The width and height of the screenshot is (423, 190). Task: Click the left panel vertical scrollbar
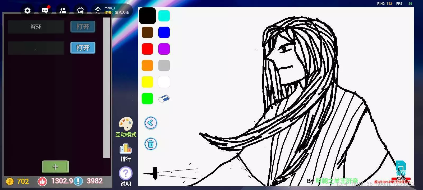107,88
